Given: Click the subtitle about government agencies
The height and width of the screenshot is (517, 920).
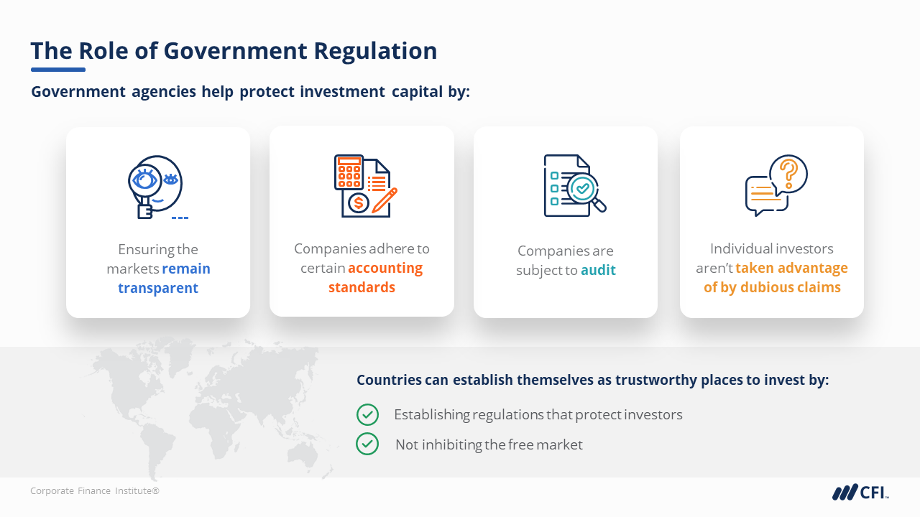Looking at the screenshot, I should [250, 92].
